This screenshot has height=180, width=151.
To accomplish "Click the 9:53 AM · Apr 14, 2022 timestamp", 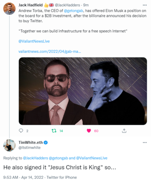I will (23, 177).
